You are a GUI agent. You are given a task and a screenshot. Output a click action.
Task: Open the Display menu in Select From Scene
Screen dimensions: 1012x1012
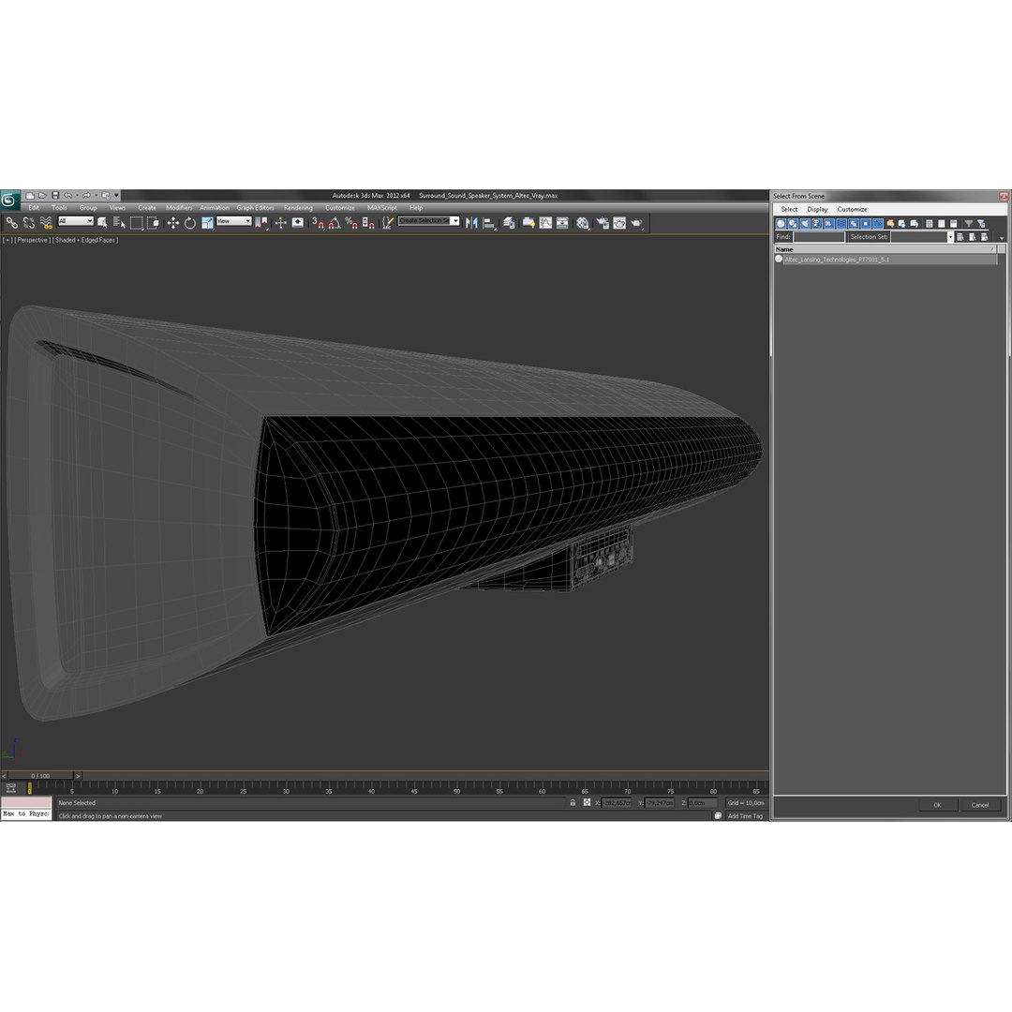pos(817,209)
